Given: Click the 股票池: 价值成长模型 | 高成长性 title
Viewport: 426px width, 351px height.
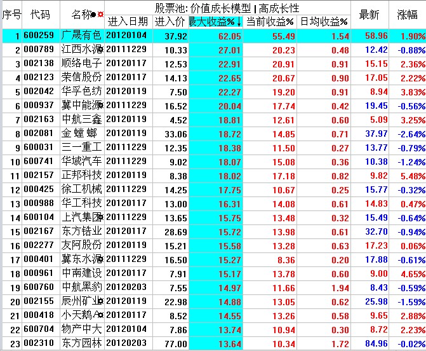Looking at the screenshot, I should (227, 8).
